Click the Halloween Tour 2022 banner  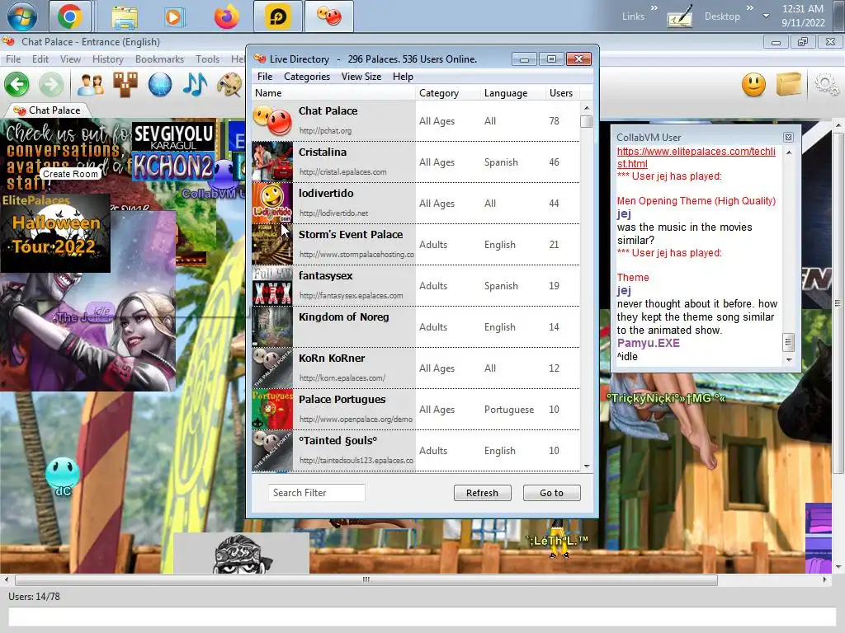[55, 233]
